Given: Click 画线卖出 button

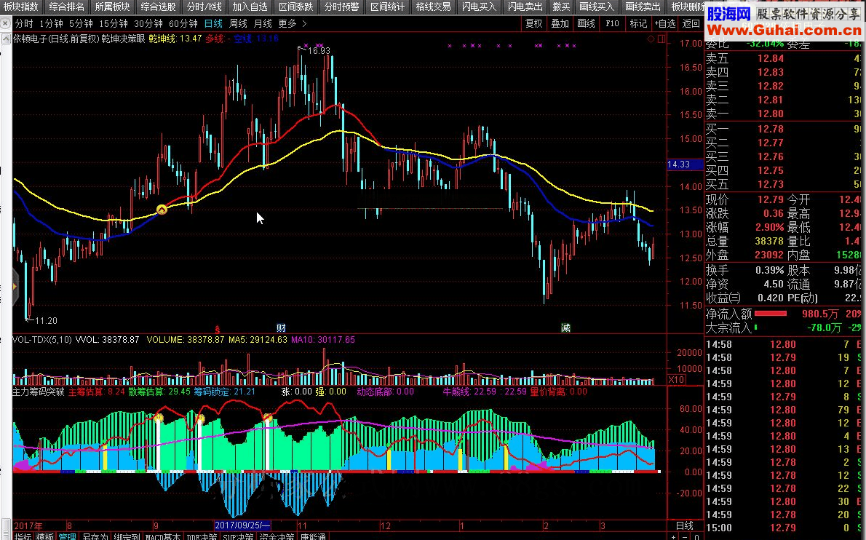Looking at the screenshot, I should tap(643, 7).
